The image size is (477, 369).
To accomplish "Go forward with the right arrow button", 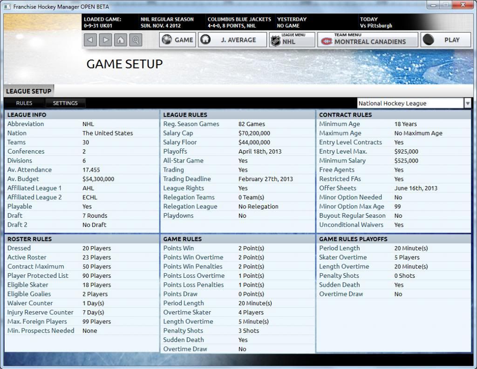I will 105,40.
